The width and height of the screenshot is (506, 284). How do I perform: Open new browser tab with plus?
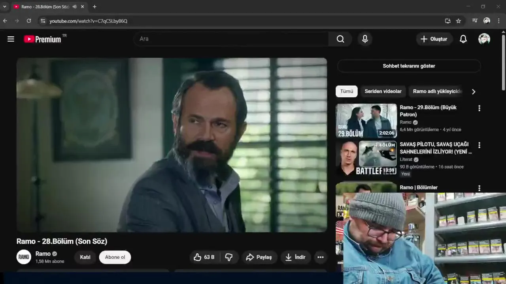click(94, 7)
